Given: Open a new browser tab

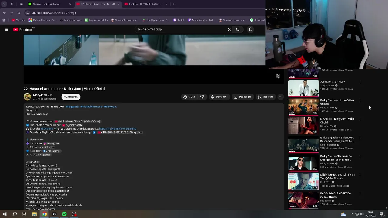Looking at the screenshot, I should [x=174, y=4].
